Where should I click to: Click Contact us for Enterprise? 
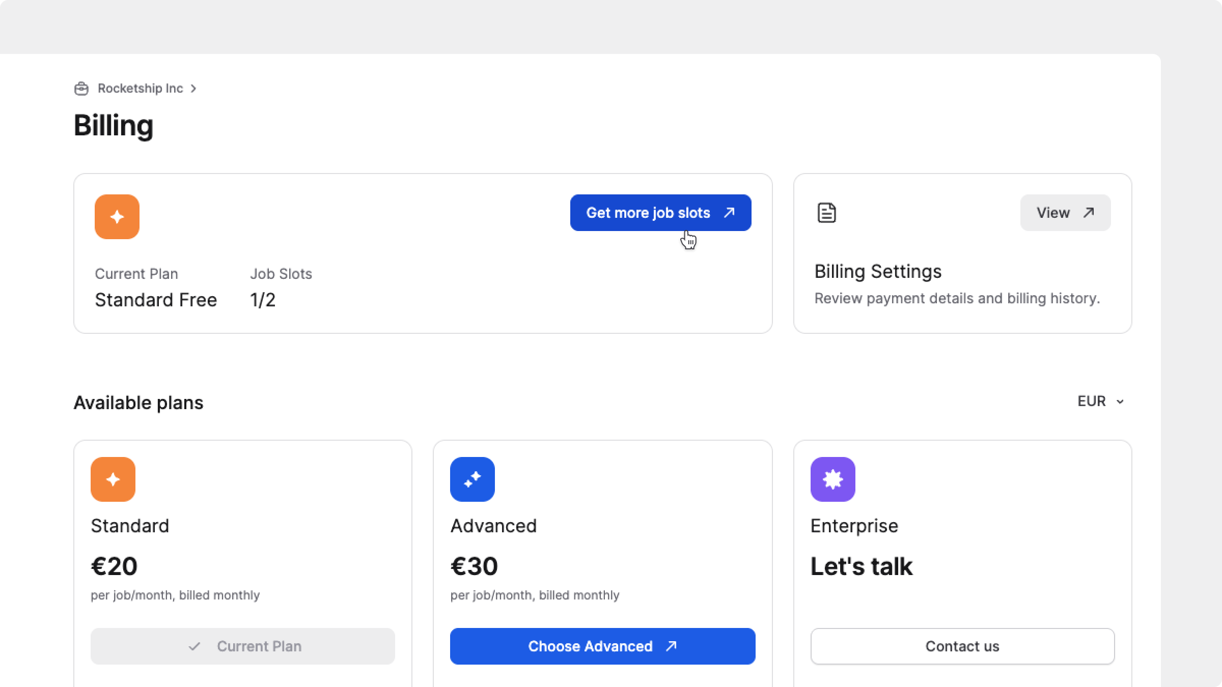click(962, 646)
